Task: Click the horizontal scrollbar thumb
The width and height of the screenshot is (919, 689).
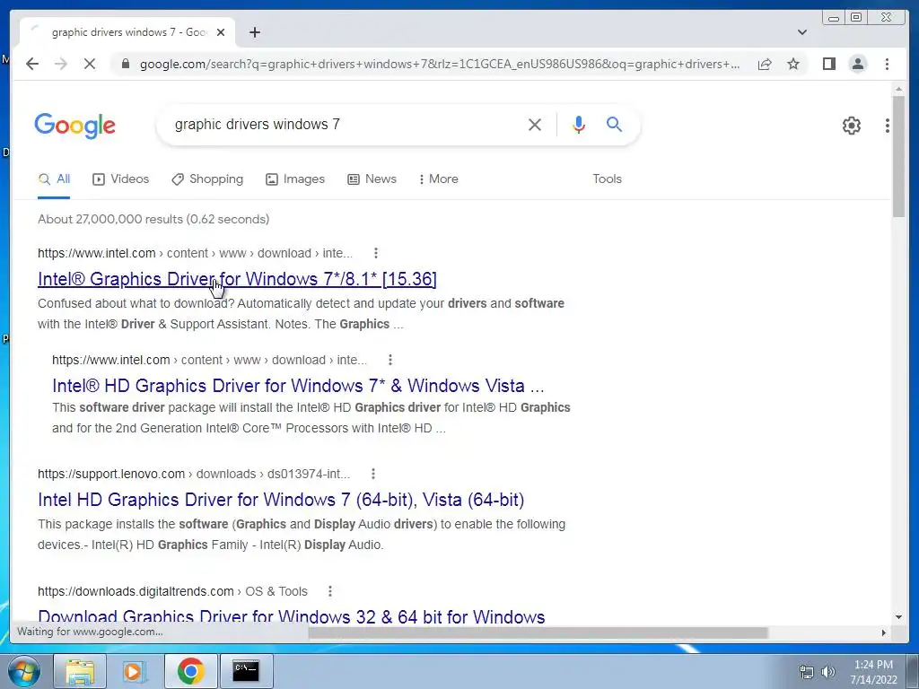Action: (538, 632)
